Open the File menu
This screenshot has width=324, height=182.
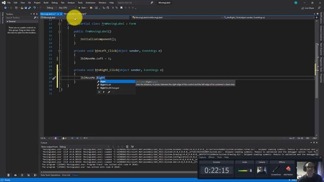click(x=9, y=3)
